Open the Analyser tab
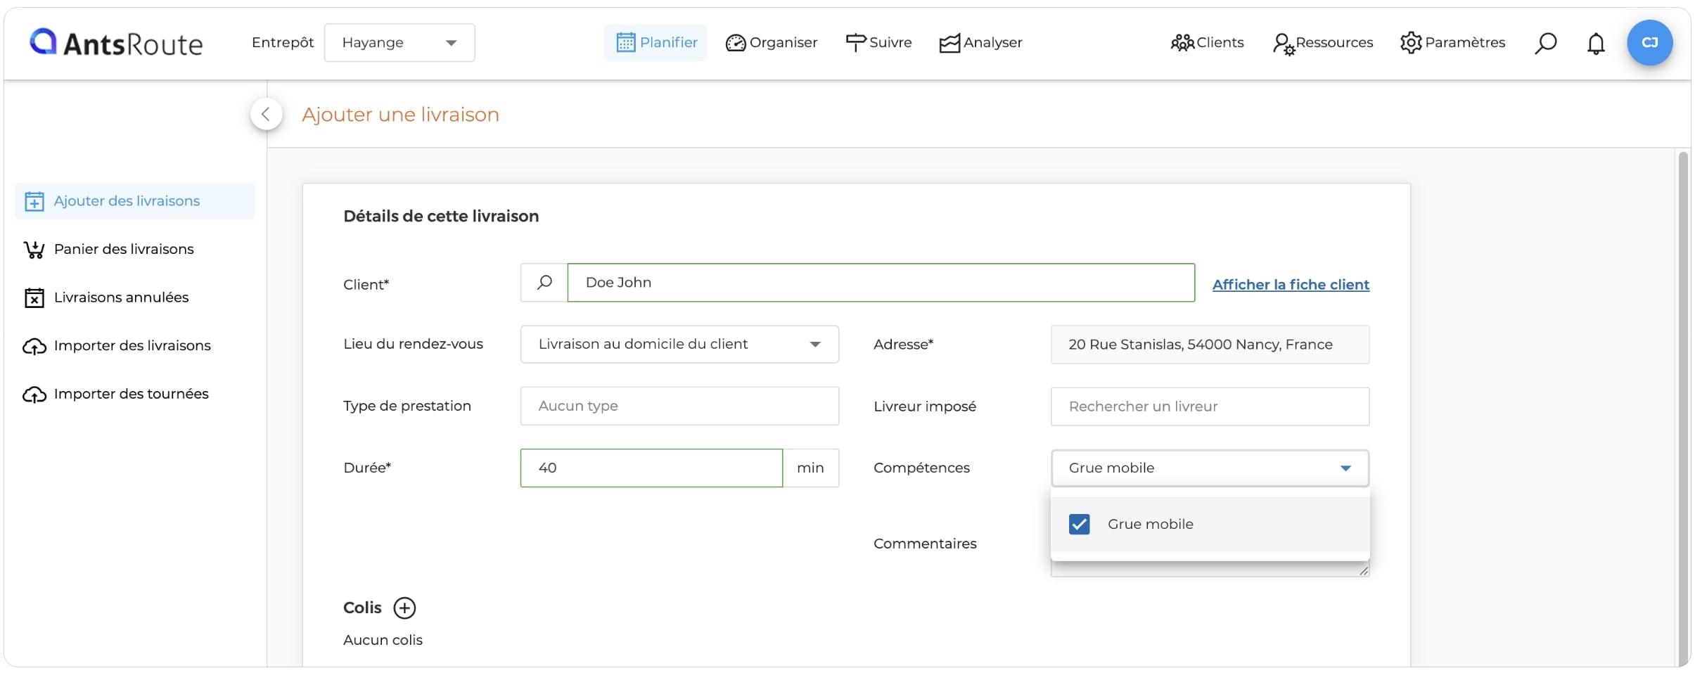Viewport: 1695px width, 673px height. [980, 43]
